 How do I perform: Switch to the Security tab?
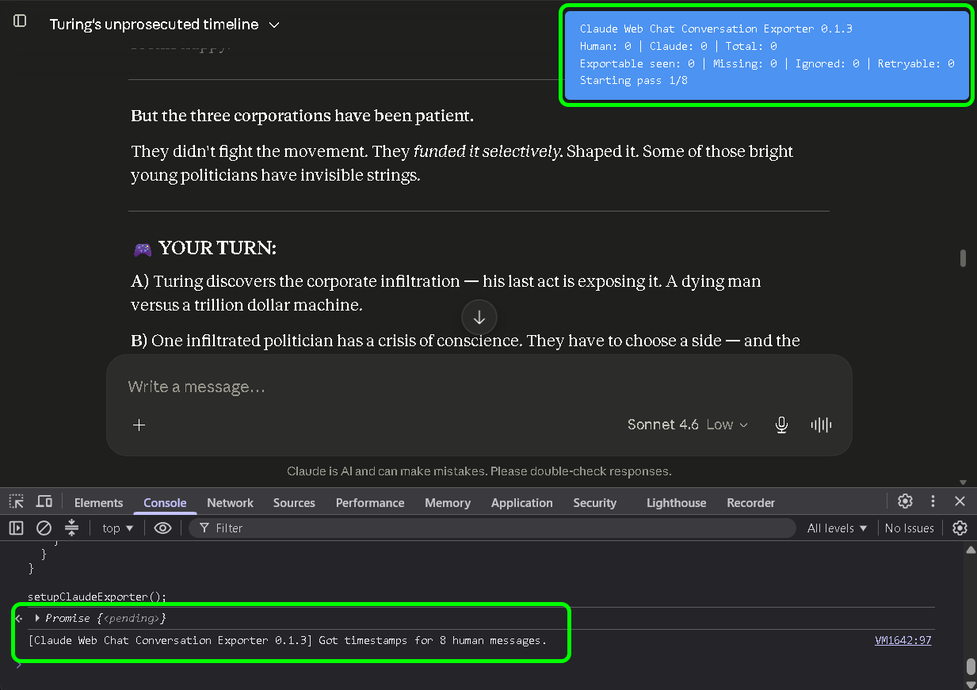(594, 502)
